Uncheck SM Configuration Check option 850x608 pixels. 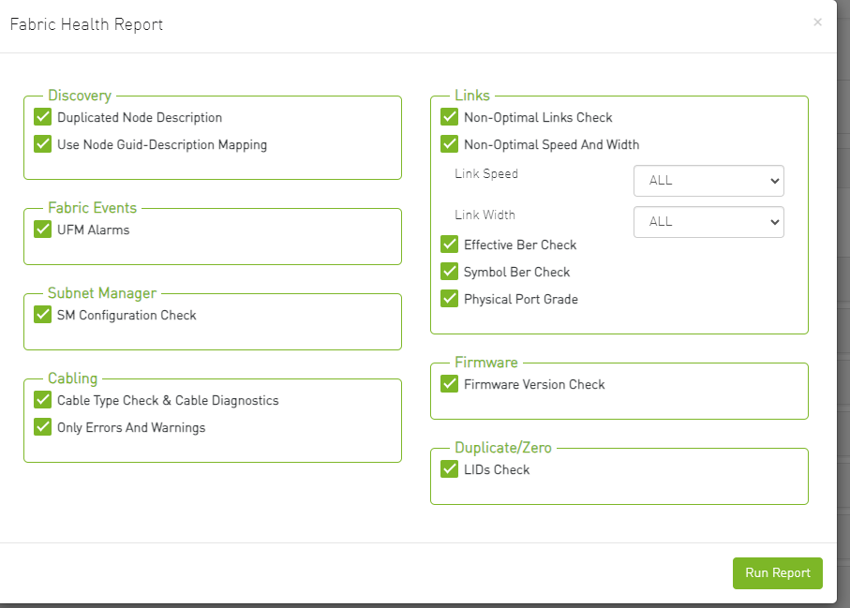pos(42,315)
